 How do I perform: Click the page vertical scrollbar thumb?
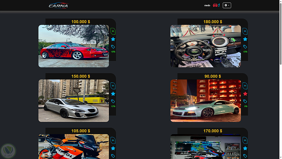(281, 34)
